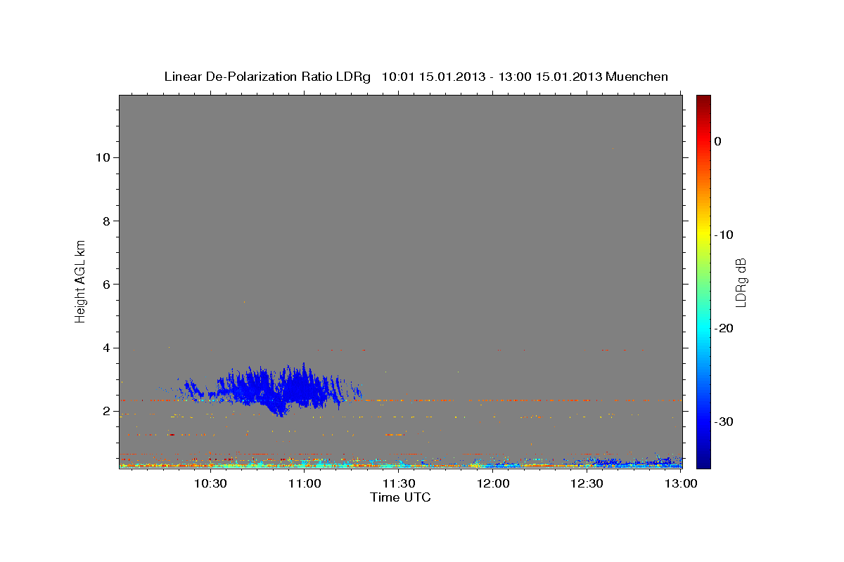The height and width of the screenshot is (562, 844).
Task: Click the "Muenchen" location label in title
Action: pos(637,77)
